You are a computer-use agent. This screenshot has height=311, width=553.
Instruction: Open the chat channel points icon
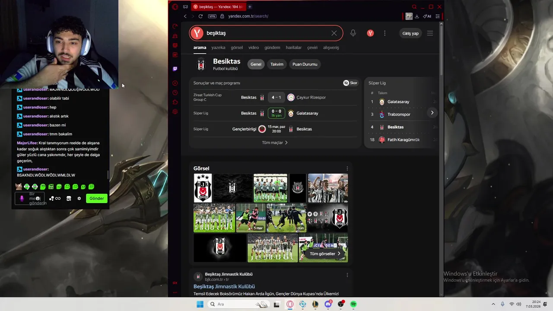pyautogui.click(x=55, y=198)
